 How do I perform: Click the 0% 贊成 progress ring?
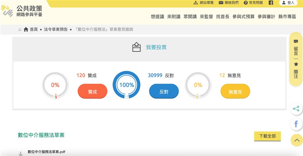[x=55, y=85]
